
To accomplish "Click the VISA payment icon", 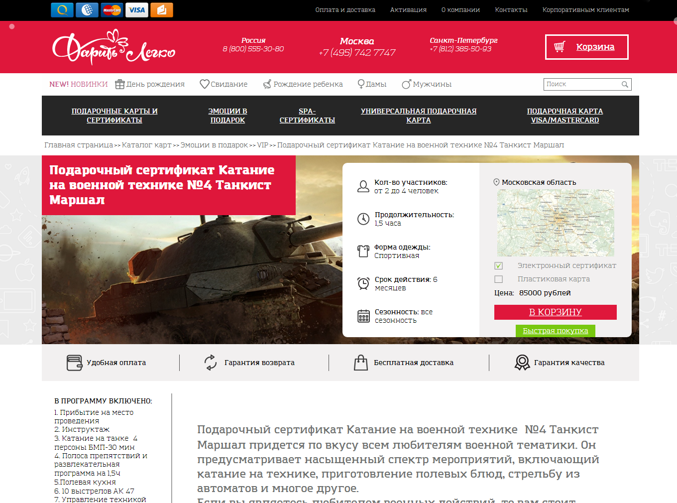I will [x=137, y=10].
